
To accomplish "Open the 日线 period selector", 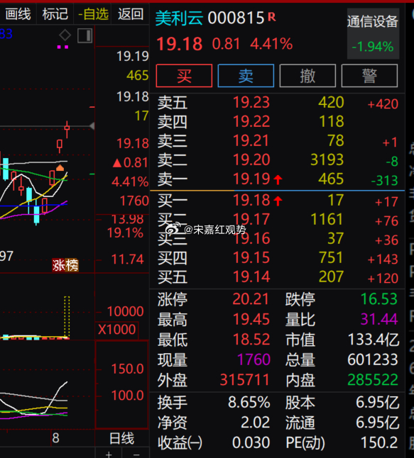I will [x=121, y=438].
